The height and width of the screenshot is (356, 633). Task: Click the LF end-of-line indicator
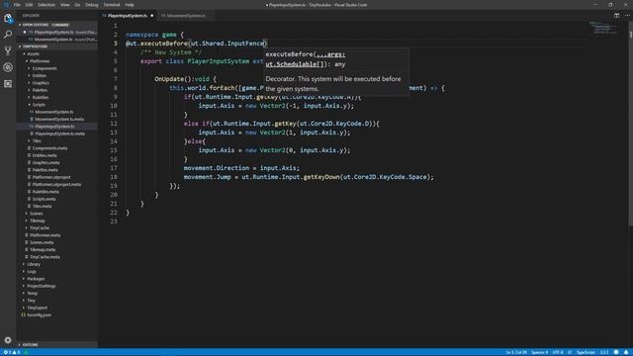tap(570, 352)
